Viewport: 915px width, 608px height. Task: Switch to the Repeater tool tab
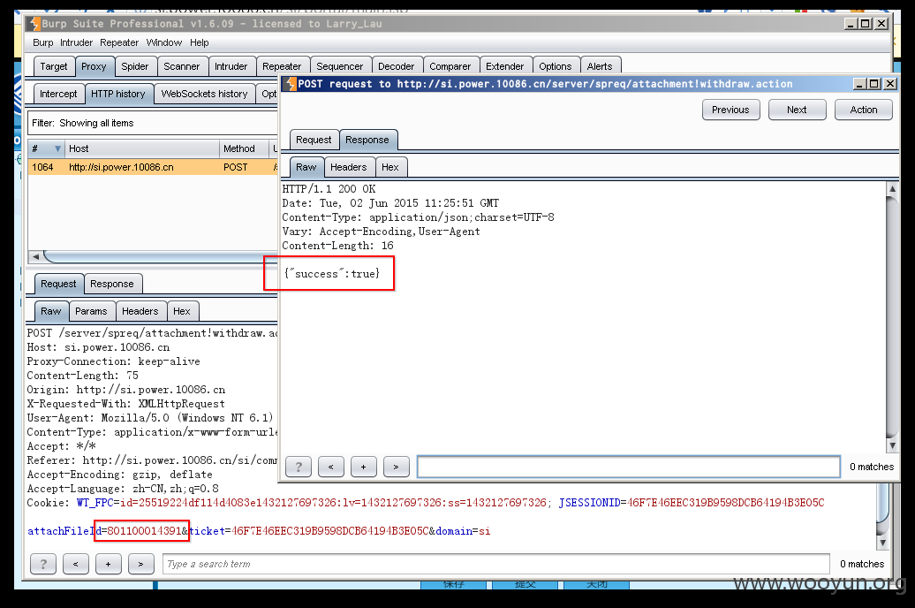click(282, 66)
